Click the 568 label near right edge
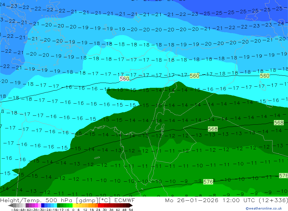The width and height of the screenshot is (288, 211). [x=278, y=123]
